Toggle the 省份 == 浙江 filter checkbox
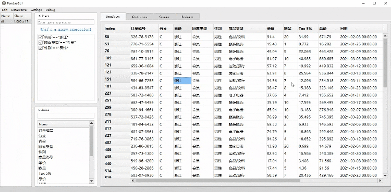The height and width of the screenshot is (192, 391). pyautogui.click(x=41, y=37)
